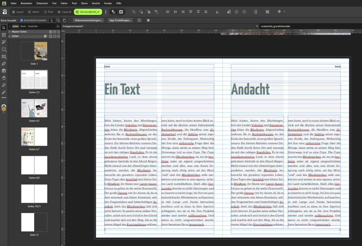Delete page trash icon in Seiten row

coord(59,36)
